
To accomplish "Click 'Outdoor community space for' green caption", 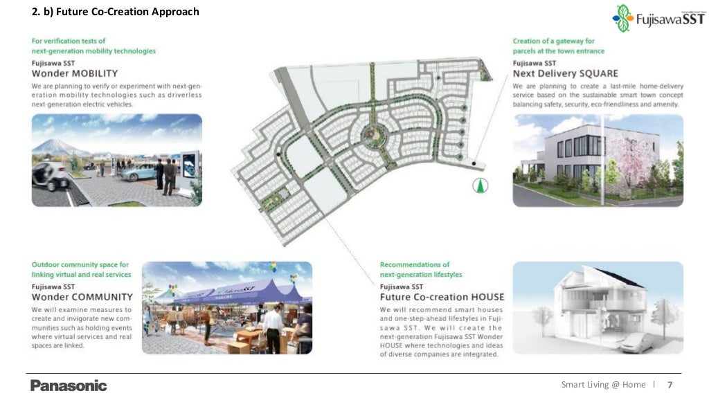I will click(x=80, y=264).
